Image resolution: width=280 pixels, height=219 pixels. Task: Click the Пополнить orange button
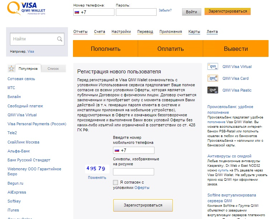click(x=105, y=49)
